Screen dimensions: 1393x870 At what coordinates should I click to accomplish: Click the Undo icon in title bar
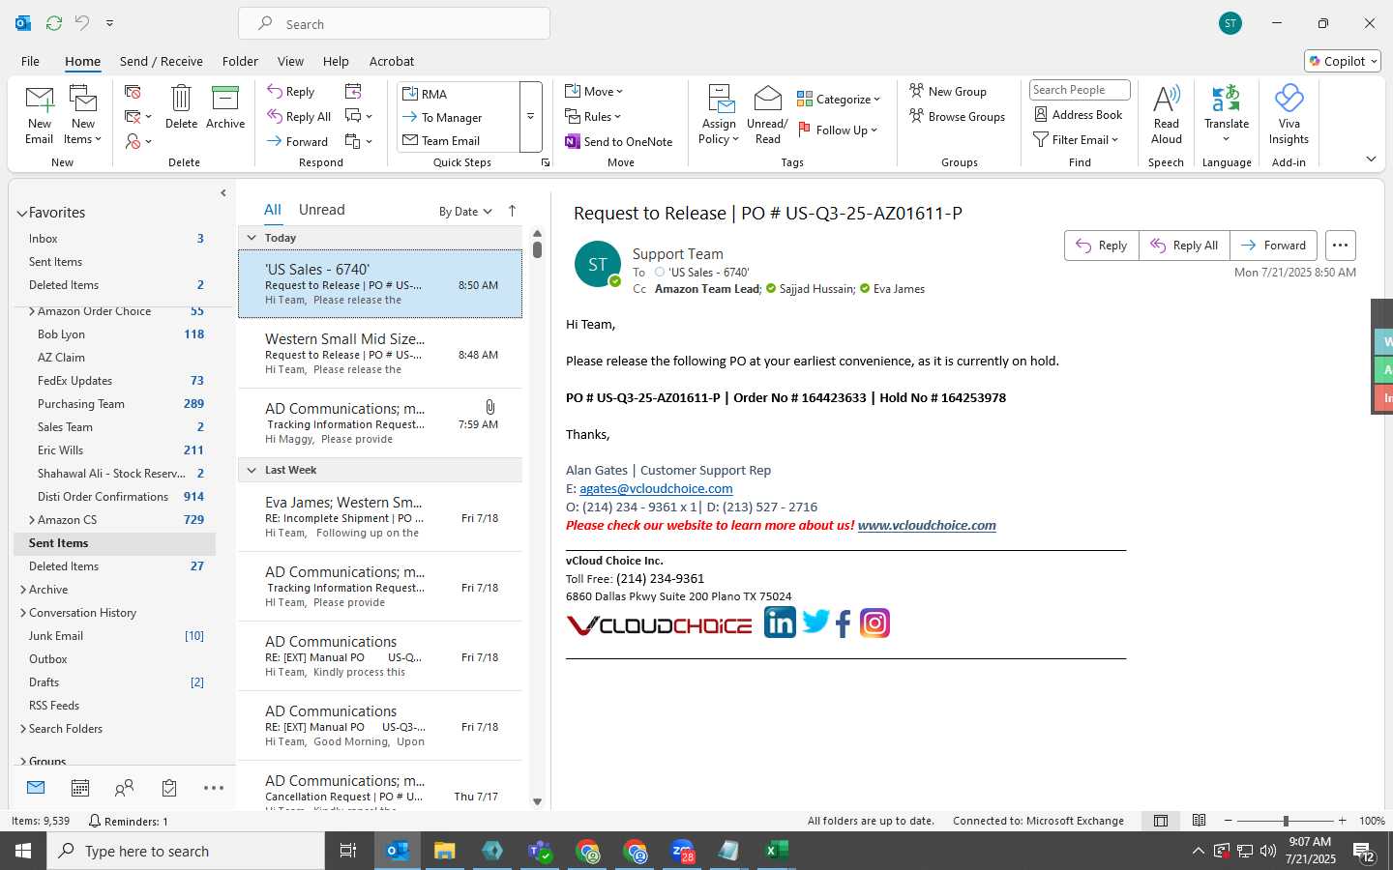(82, 23)
